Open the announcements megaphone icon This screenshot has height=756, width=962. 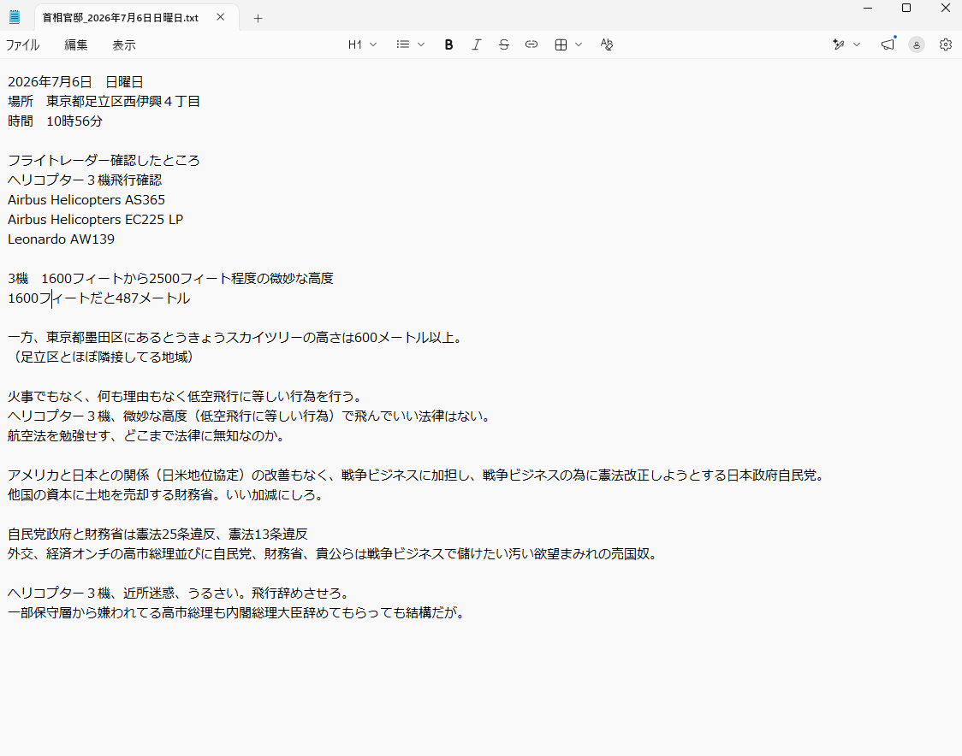[x=888, y=44]
